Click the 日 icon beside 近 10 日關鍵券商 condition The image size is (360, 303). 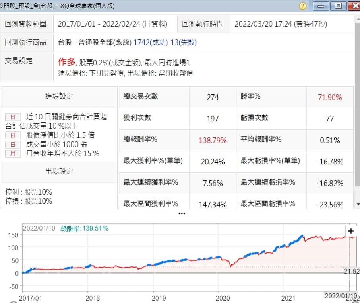point(13,117)
